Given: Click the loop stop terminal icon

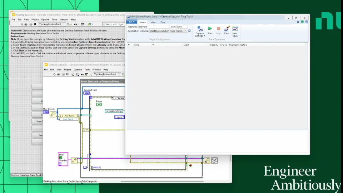Looking at the screenshot, I should (x=190, y=165).
